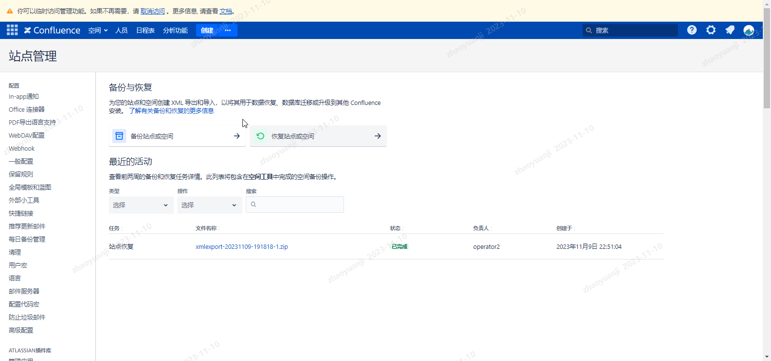Click the magnifier icon in the top search bar

pyautogui.click(x=589, y=30)
